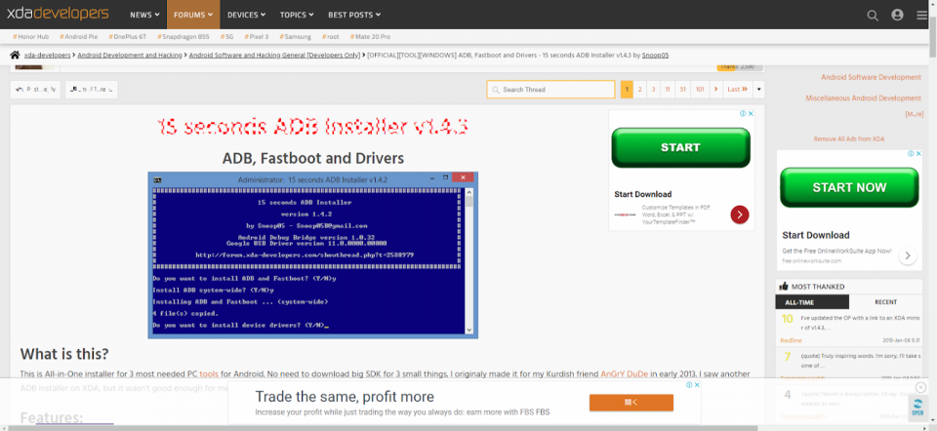Click the green START button ad
The image size is (937, 431).
point(680,147)
